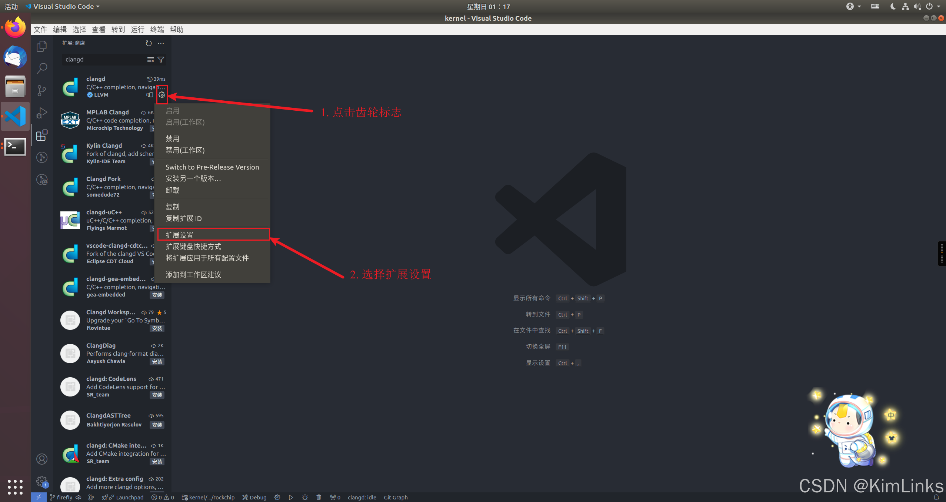The width and height of the screenshot is (946, 502).
Task: Click 卸载 in the extension context menu
Action: (x=173, y=190)
